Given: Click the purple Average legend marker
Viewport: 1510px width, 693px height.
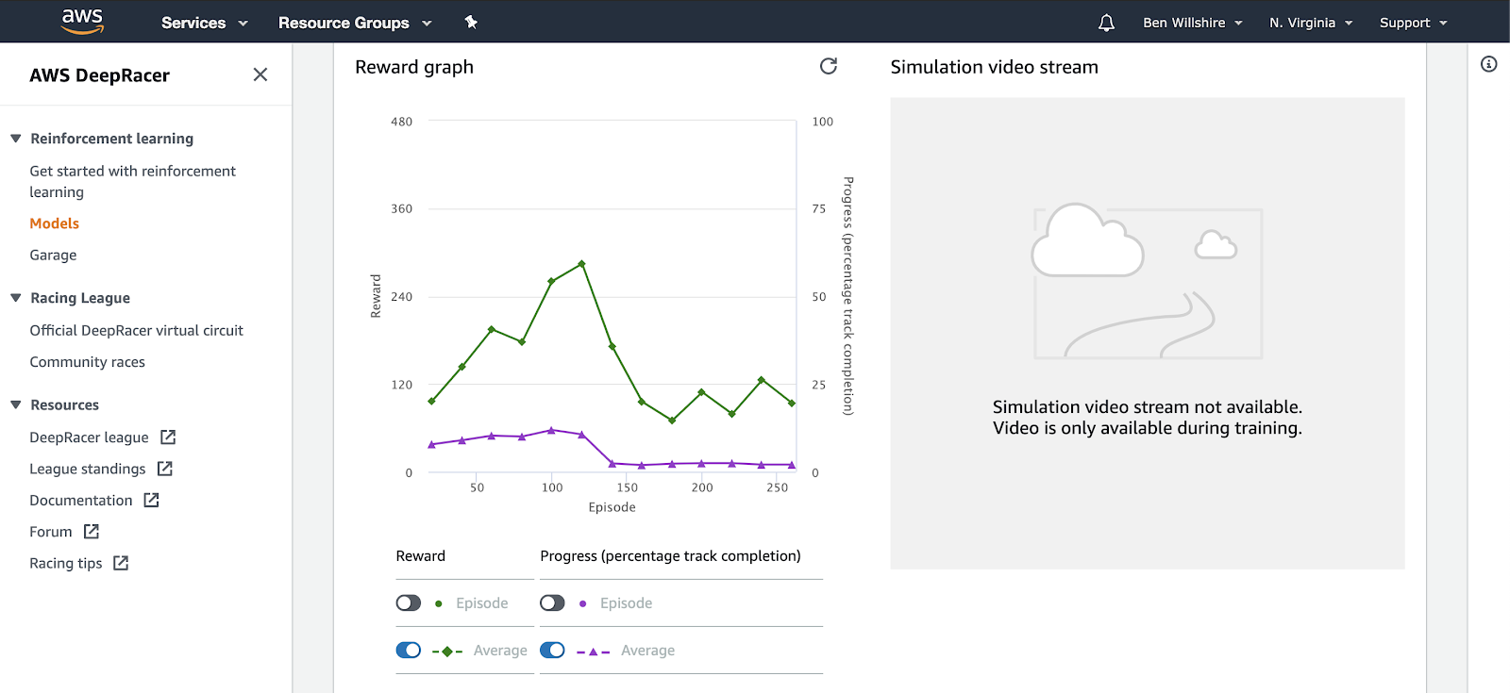Looking at the screenshot, I should (x=593, y=652).
